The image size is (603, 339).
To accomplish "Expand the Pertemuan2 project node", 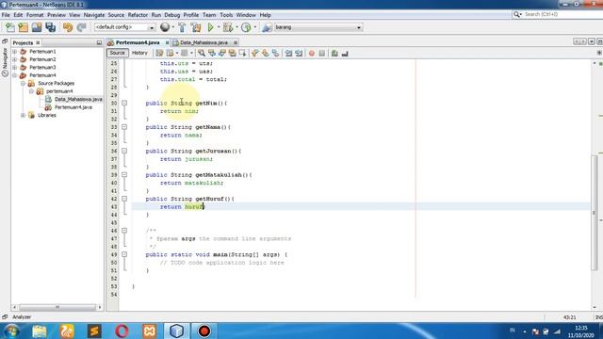I will pyautogui.click(x=15, y=59).
